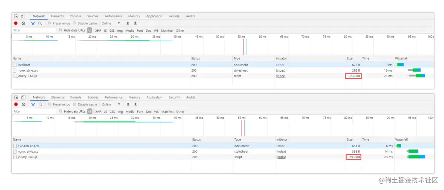Sort by Waterfall column in lower panel
The image size is (444, 190).
pos(414,140)
